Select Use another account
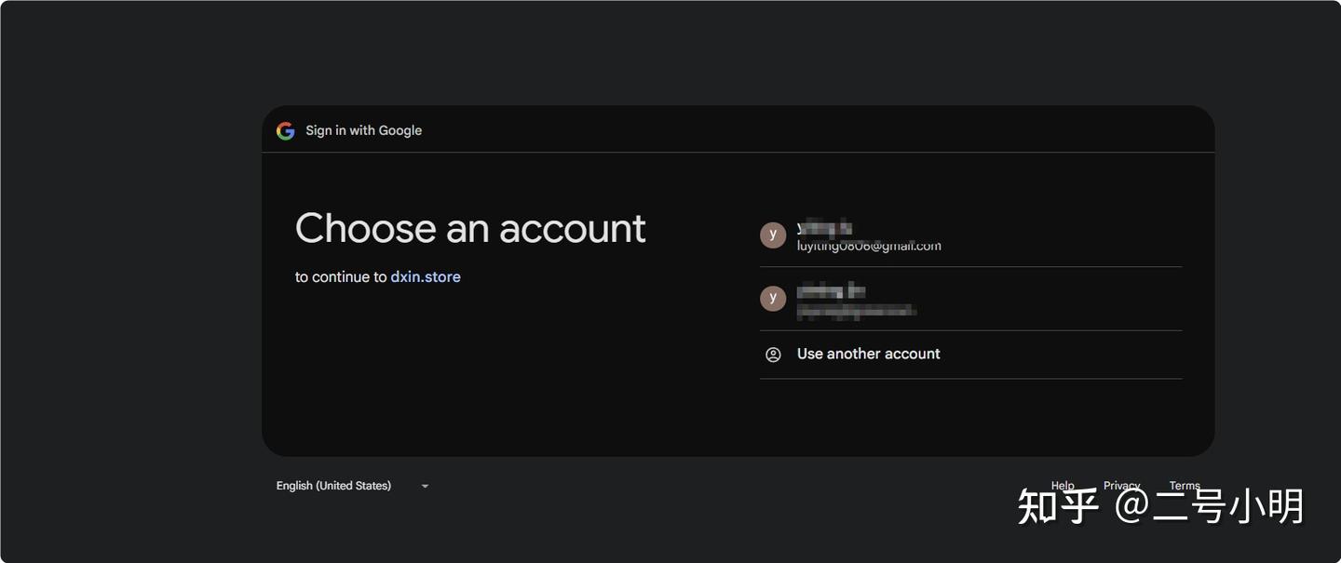Image resolution: width=1341 pixels, height=563 pixels. pos(970,355)
